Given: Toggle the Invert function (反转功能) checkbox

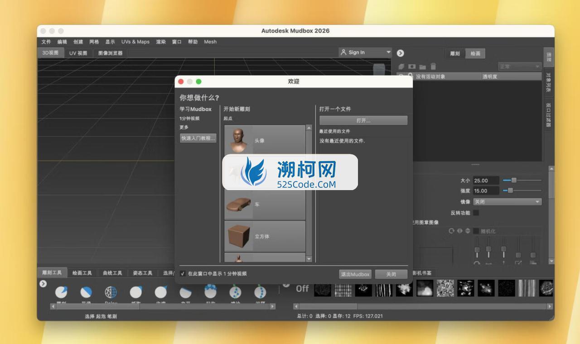Looking at the screenshot, I should coord(476,213).
